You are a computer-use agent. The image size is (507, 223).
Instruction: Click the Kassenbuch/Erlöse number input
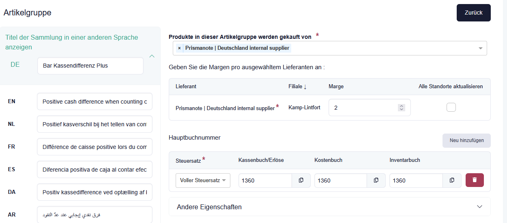(265, 181)
